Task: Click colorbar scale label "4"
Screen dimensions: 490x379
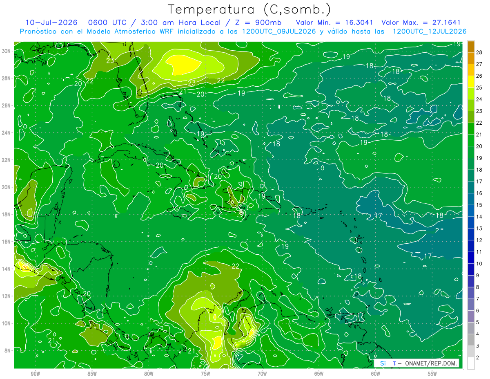Action: pyautogui.click(x=478, y=334)
